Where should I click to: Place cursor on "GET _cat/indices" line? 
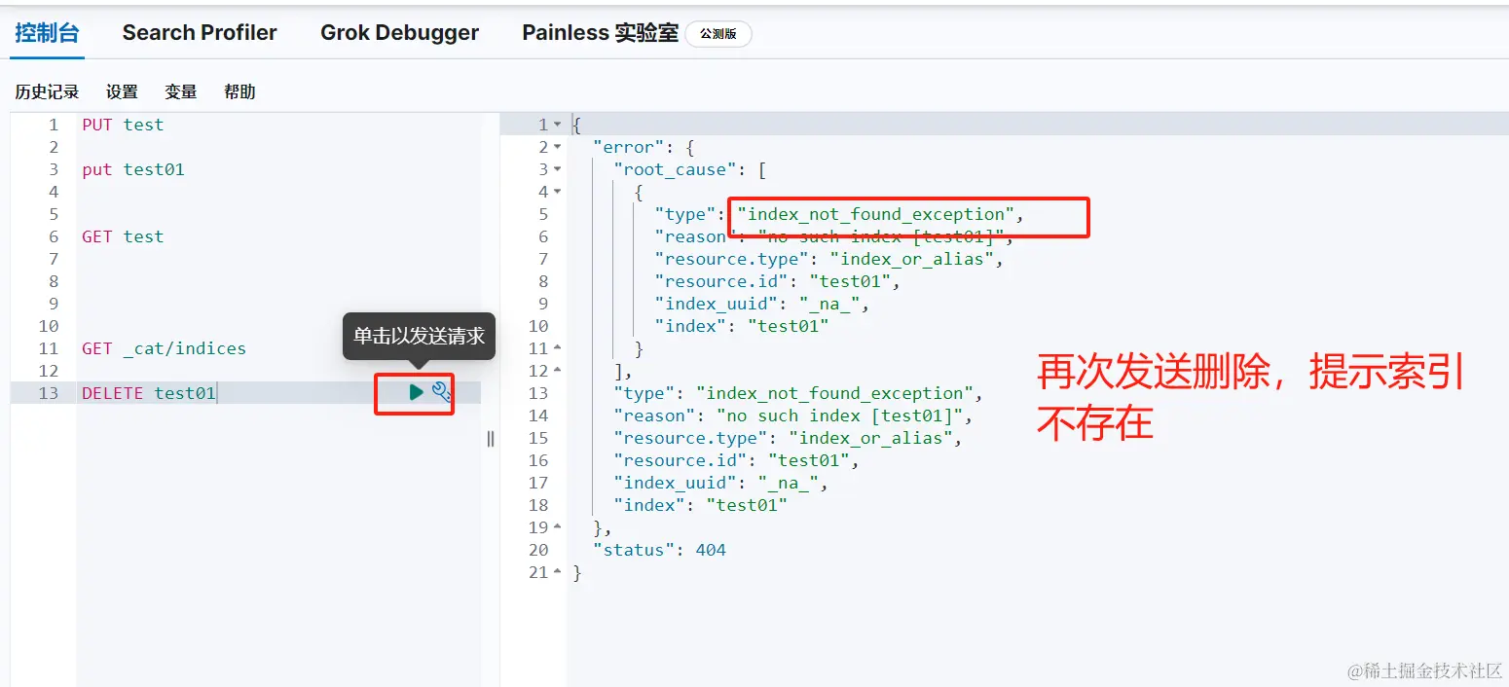(164, 348)
